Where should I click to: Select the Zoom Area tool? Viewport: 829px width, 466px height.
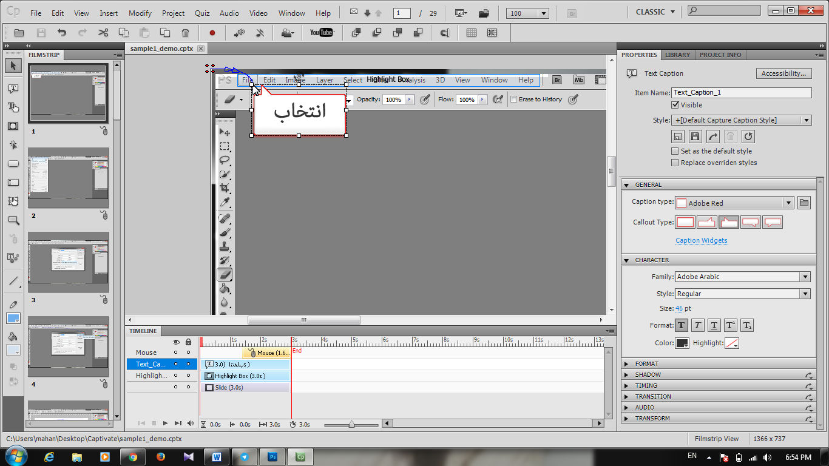13,220
